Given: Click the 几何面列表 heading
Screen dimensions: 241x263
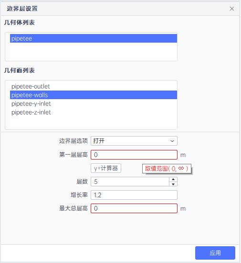Looking at the screenshot, I should [20, 70].
